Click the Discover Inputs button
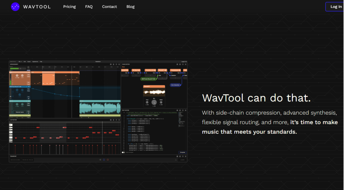344x190 pixels. [20, 112]
